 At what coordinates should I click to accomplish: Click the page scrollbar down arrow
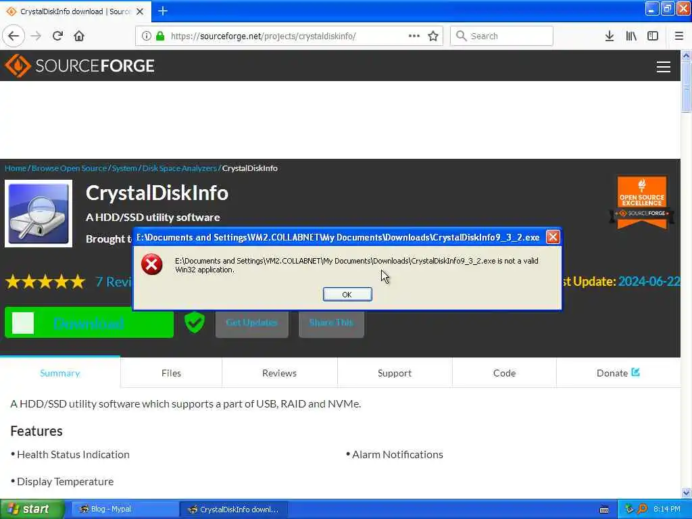point(686,493)
